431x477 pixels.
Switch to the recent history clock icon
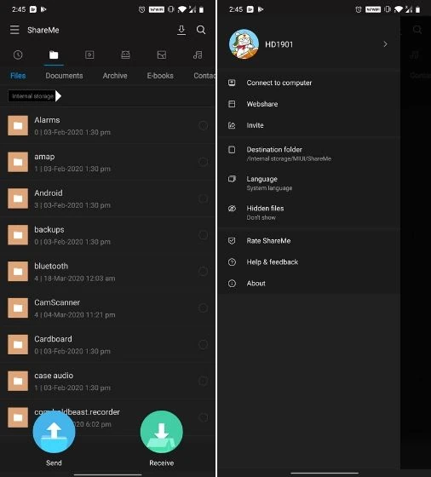18,55
